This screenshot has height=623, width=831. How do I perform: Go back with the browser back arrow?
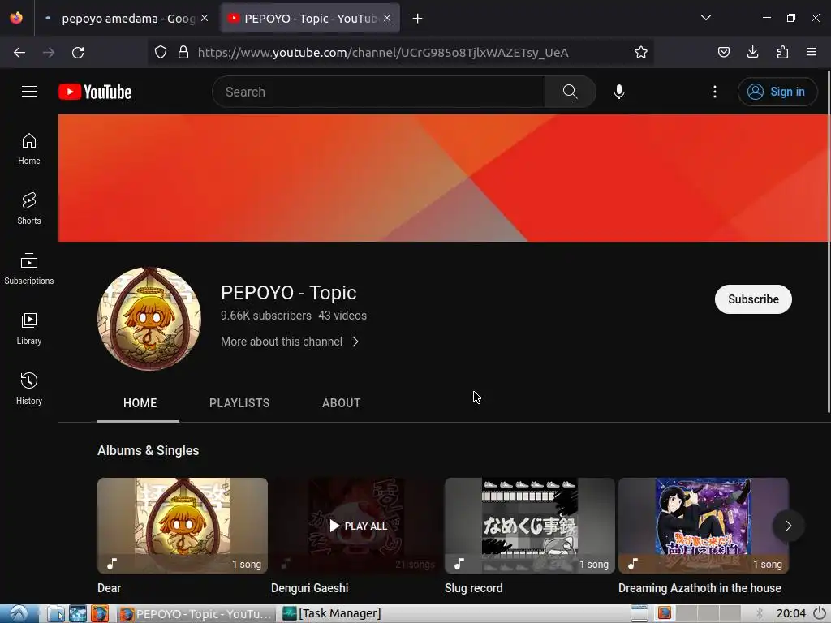19,53
